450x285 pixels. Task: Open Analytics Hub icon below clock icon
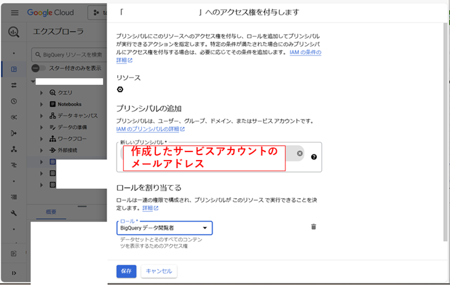click(14, 118)
